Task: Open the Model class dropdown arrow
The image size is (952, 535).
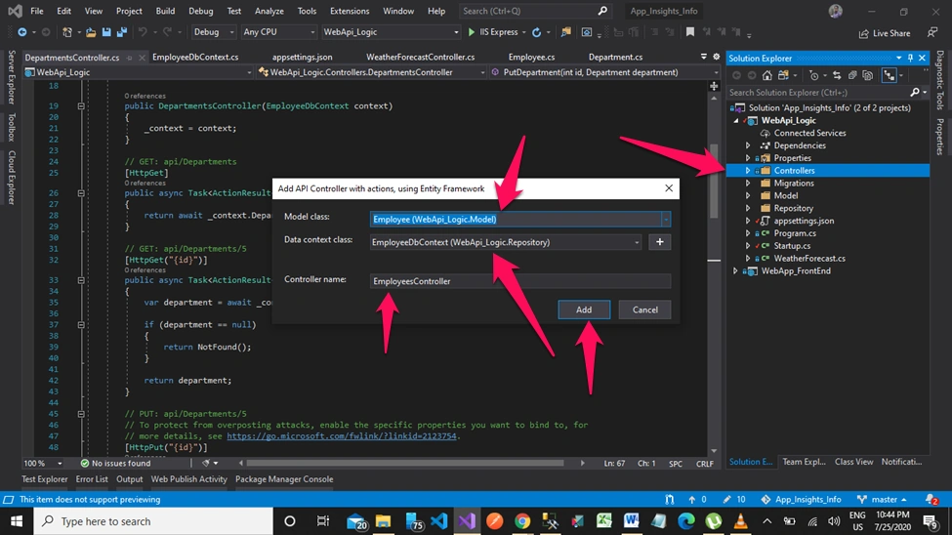Action: (x=666, y=220)
